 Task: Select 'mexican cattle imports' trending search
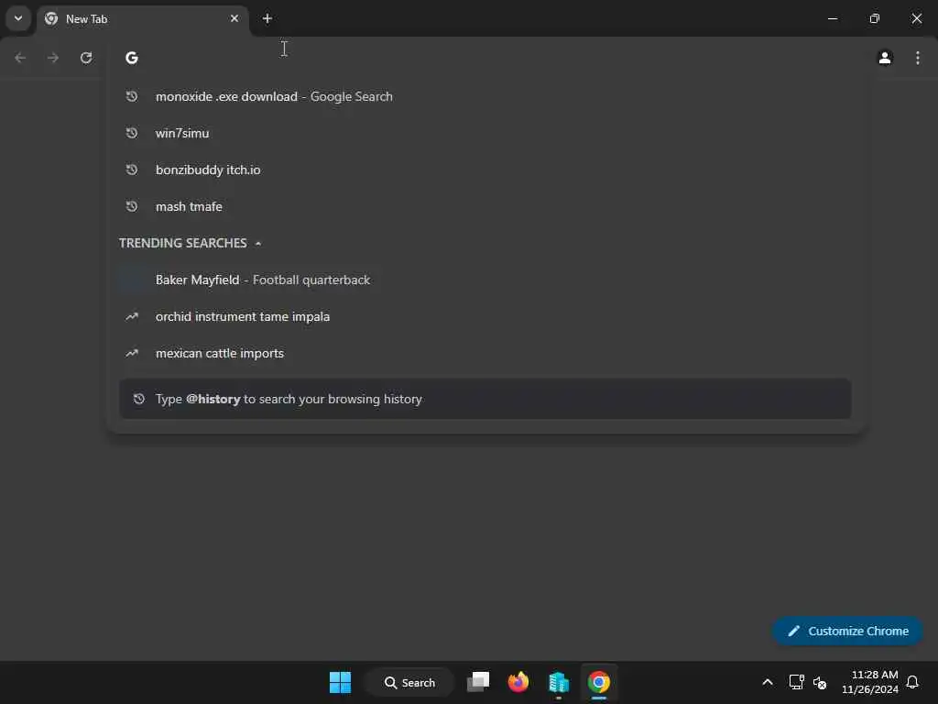[485, 353]
